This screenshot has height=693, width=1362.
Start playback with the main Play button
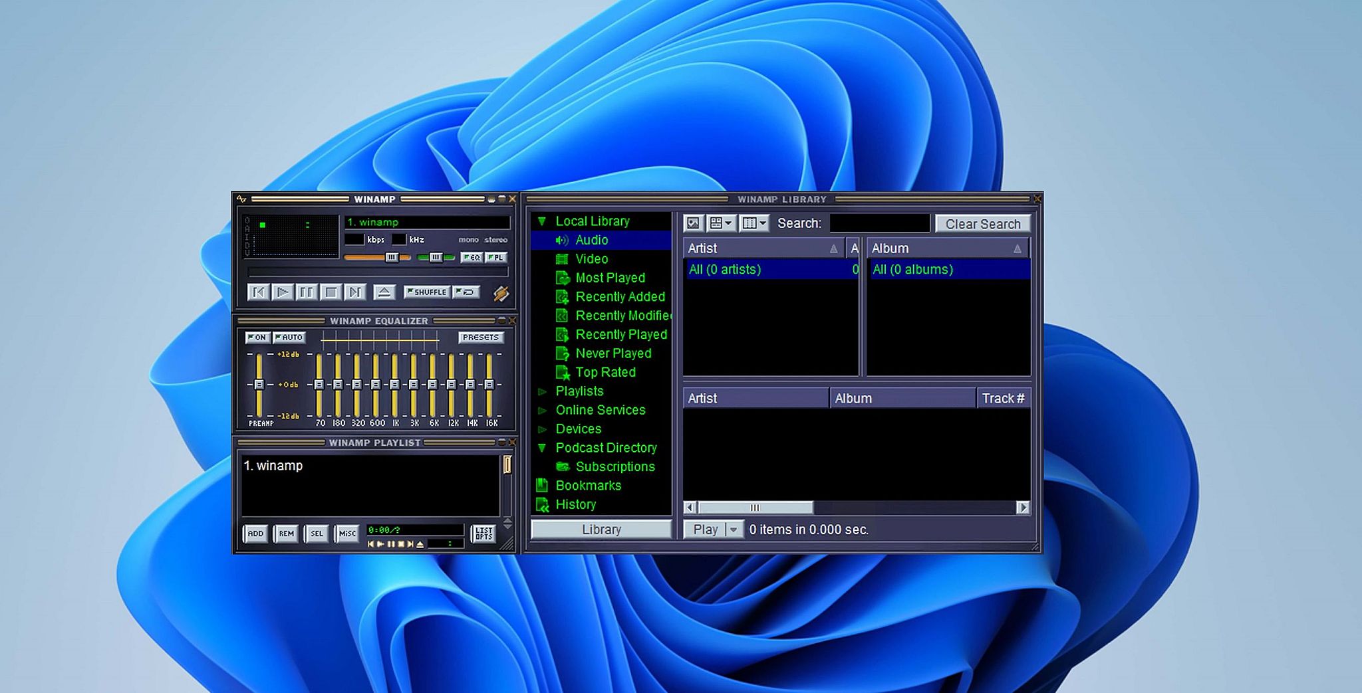(283, 292)
